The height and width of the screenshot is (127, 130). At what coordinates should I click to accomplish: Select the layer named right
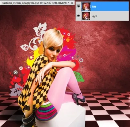[102, 16]
